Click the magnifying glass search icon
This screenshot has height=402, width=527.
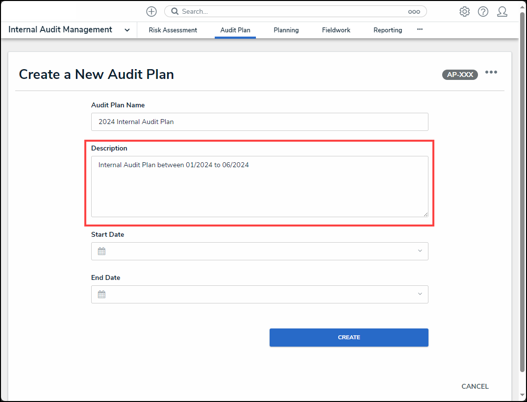tap(174, 11)
